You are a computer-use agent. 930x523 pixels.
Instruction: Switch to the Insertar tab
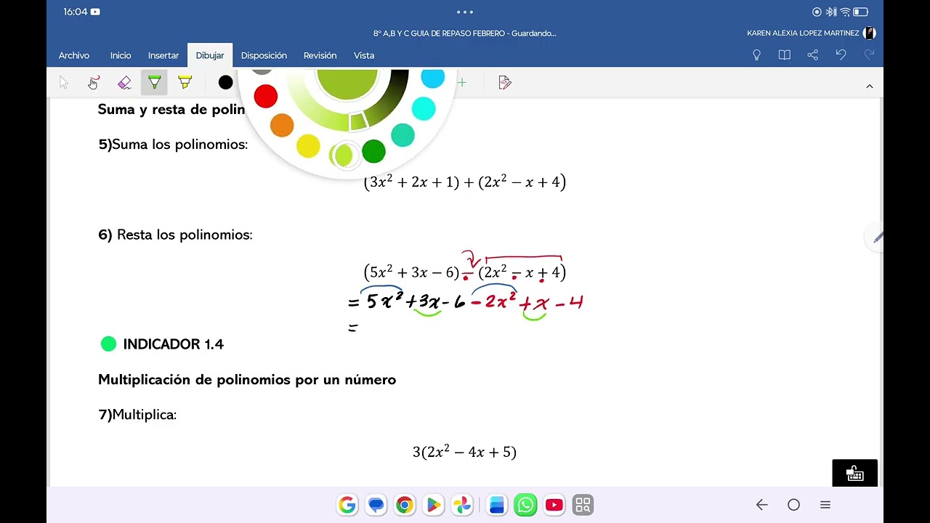point(163,55)
